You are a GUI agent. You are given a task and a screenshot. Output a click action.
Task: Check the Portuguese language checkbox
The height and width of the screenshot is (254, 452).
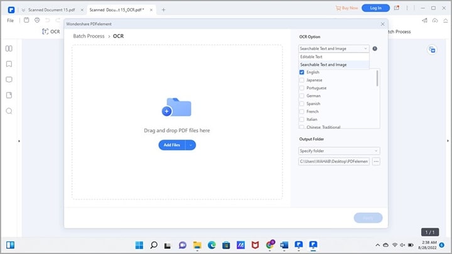302,88
